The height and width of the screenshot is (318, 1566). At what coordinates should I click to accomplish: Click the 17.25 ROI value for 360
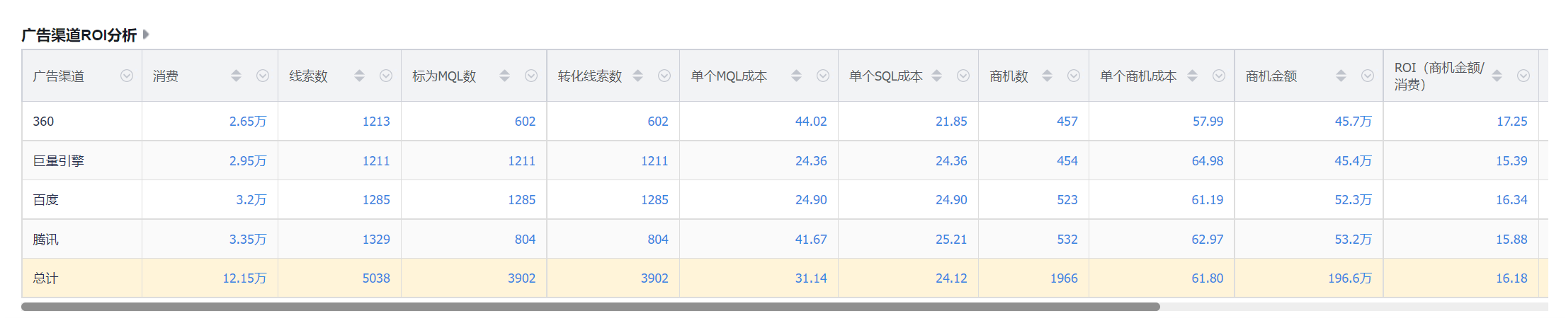tap(1511, 122)
